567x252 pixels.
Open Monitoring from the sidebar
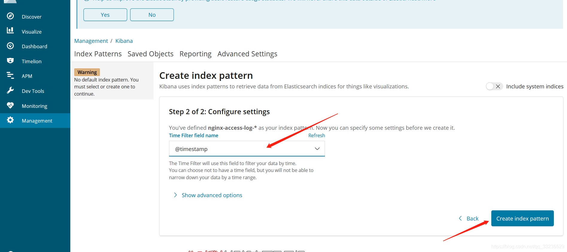35,106
